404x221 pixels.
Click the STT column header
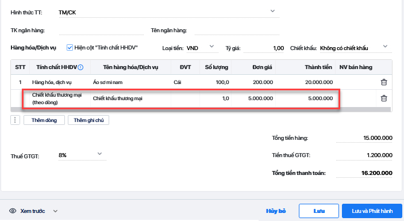pos(20,67)
